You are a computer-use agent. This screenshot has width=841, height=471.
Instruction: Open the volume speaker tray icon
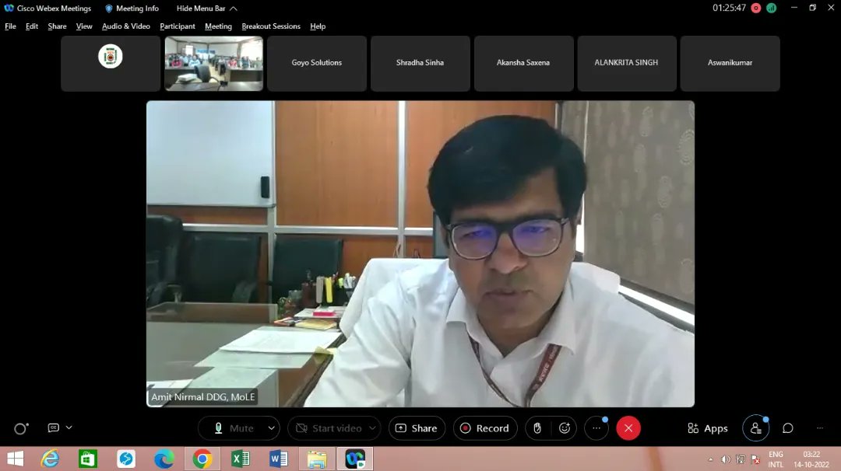(726, 459)
